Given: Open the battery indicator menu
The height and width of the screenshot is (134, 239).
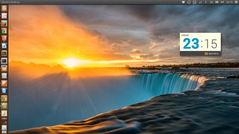Looking at the screenshot, I should 217,2.
